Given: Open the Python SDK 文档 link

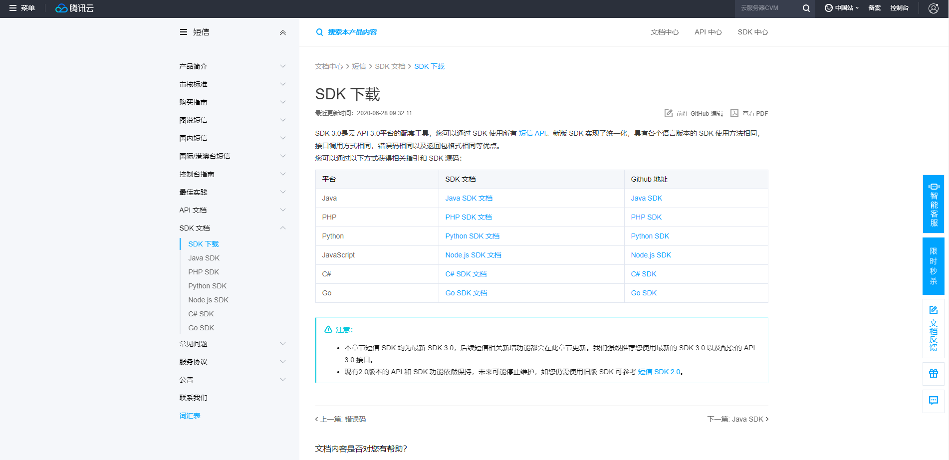Looking at the screenshot, I should [472, 235].
